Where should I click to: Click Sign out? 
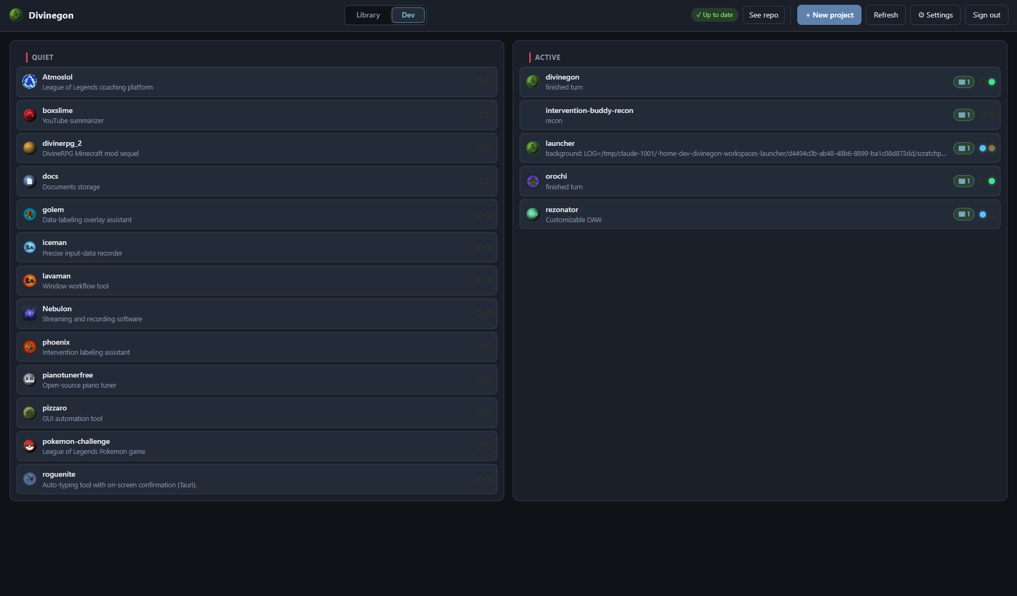[x=986, y=15]
